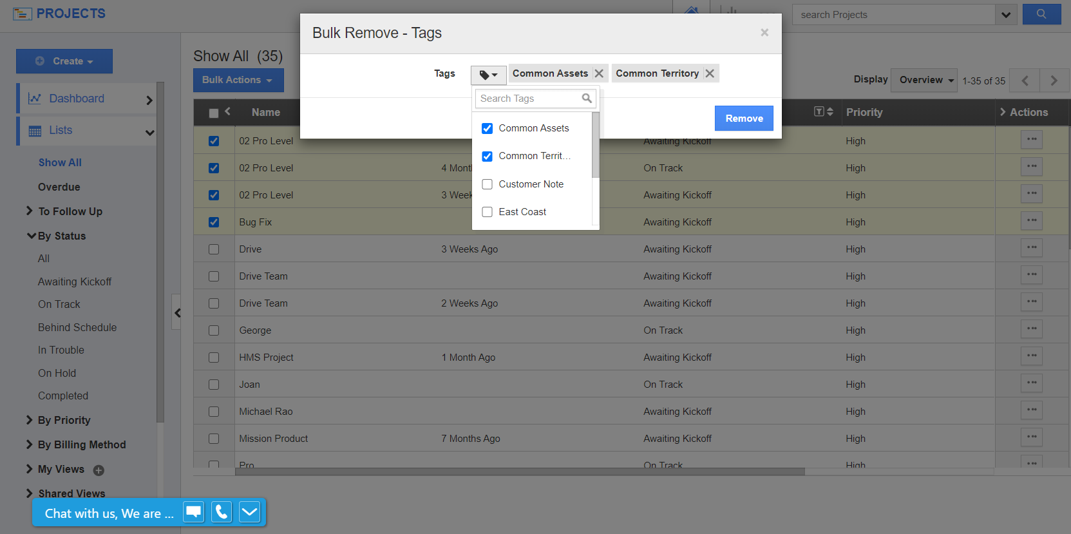Viewport: 1071px width, 534px height.
Task: Click the Lists table icon
Action: pos(35,131)
